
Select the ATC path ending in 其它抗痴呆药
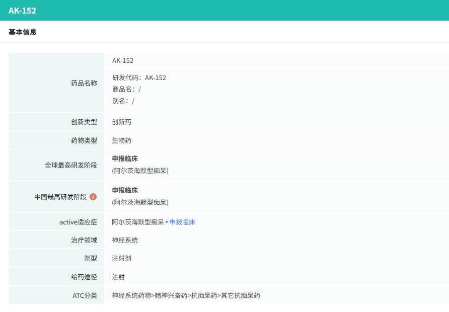pyautogui.click(x=186, y=295)
